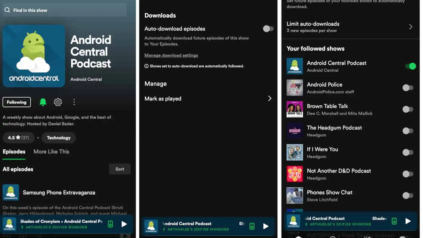This screenshot has height=238, width=423.
Task: Click The Headgum Podcast show artwork
Action: point(295,131)
